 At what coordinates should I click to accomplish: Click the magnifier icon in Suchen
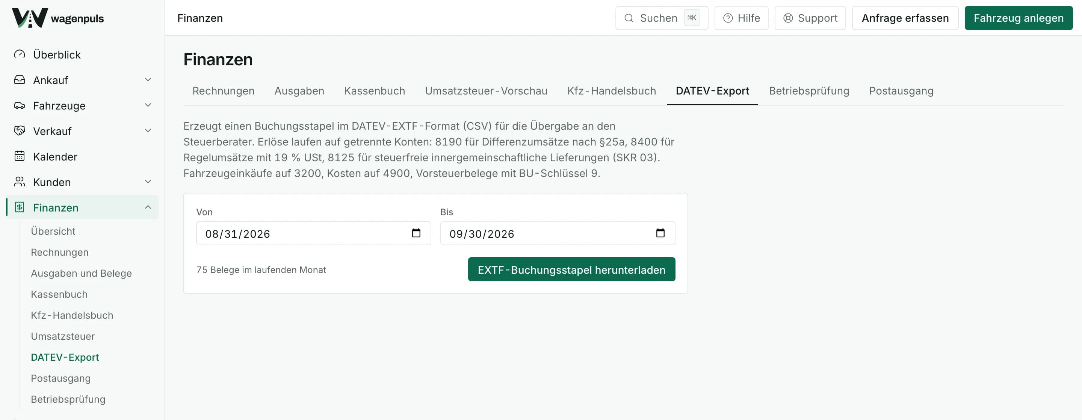629,18
